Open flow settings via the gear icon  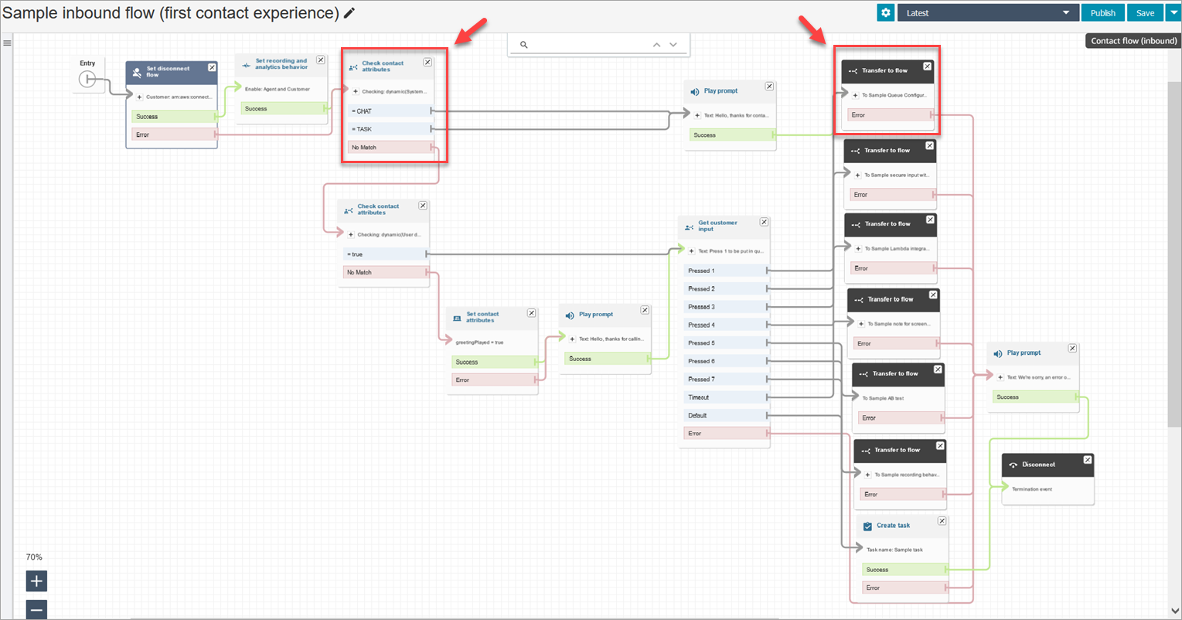pyautogui.click(x=884, y=12)
